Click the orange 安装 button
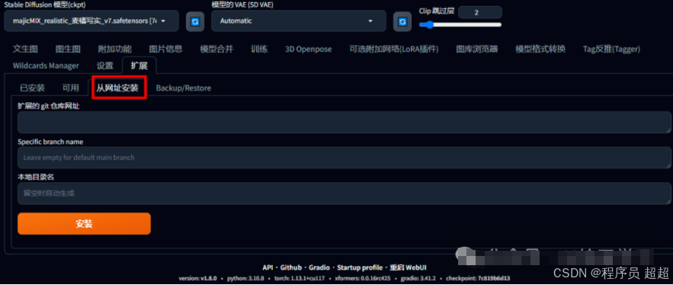This screenshot has width=673, height=285. click(84, 223)
